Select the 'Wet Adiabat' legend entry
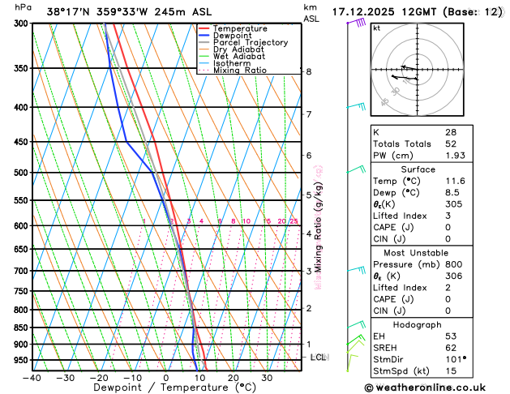 click(239, 57)
